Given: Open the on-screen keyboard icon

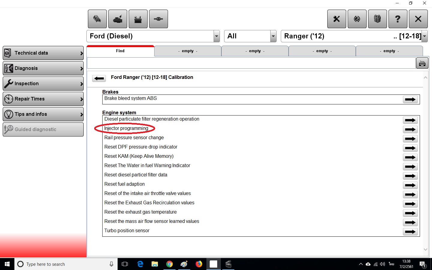Looking at the screenshot, I should pyautogui.click(x=422, y=63).
